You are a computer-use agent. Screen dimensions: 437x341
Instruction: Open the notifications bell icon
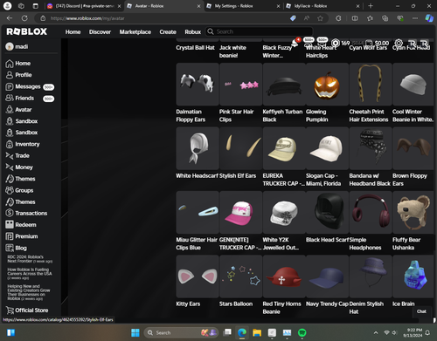point(295,44)
